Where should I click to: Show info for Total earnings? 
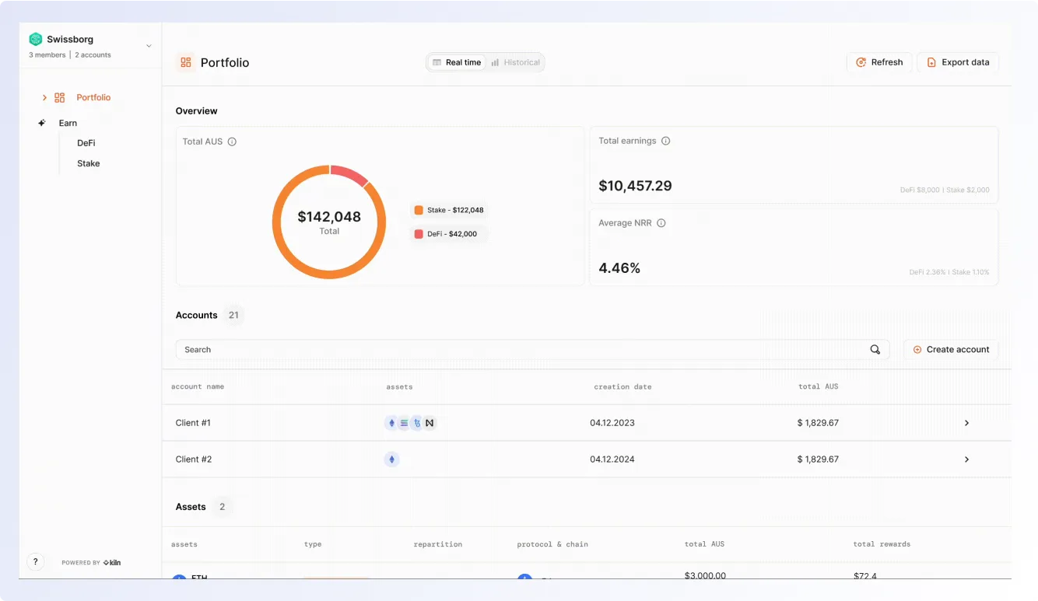(665, 141)
